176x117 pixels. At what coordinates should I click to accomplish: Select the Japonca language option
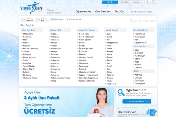click(x=55, y=63)
